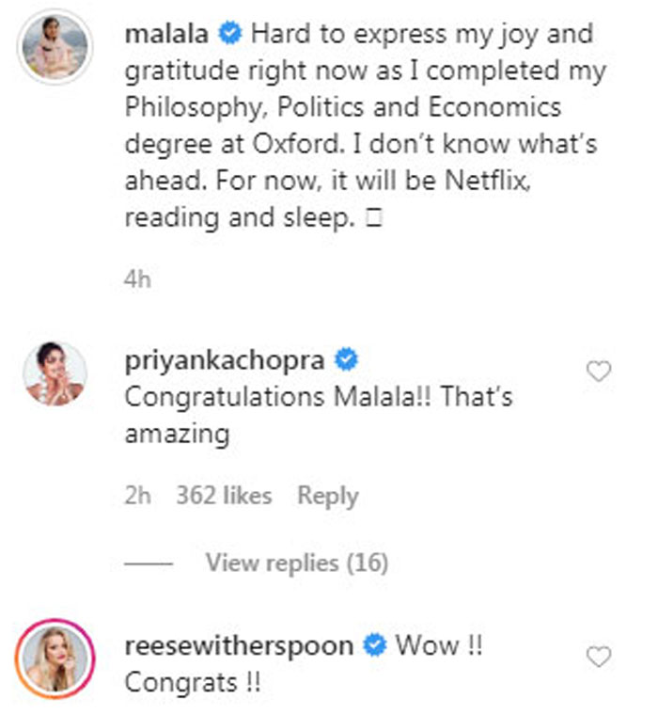
Task: Expand View replies (16)
Action: click(296, 563)
